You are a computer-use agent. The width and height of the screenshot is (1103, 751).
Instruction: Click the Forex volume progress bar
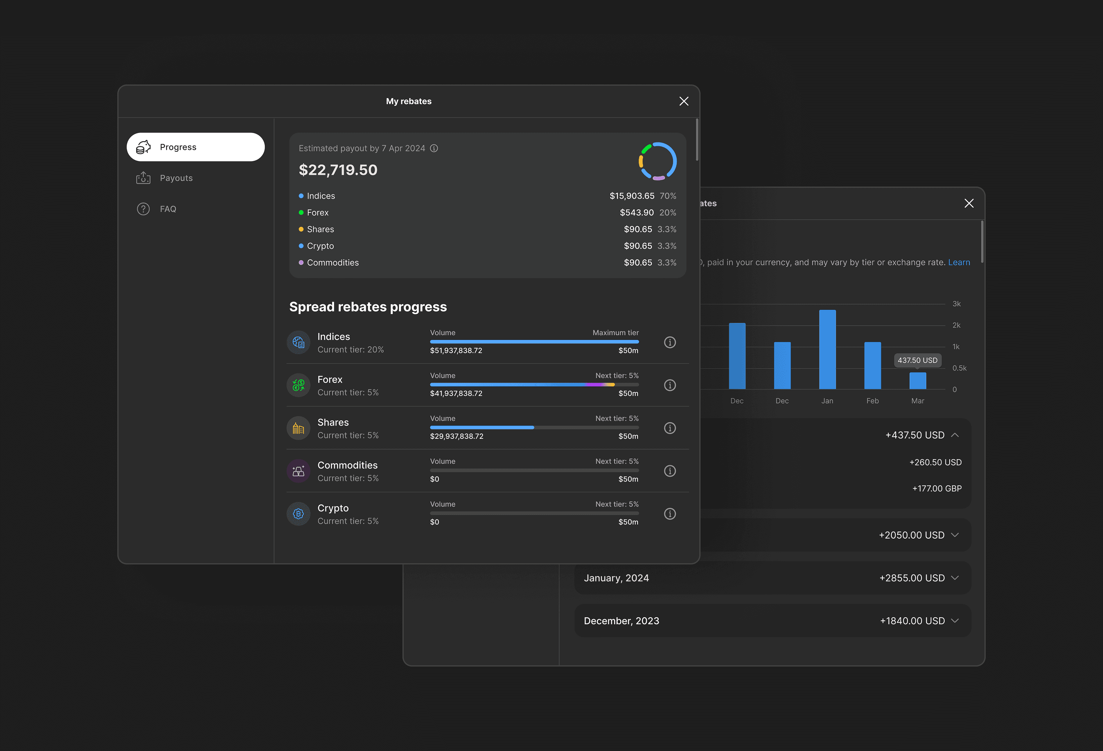tap(534, 384)
